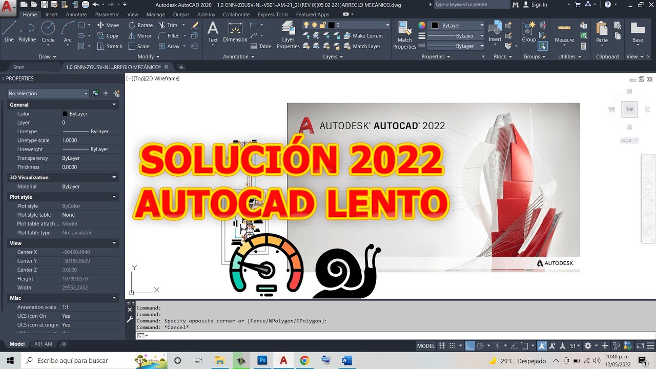This screenshot has height=369, width=656.
Task: Expand the Draw panel
Action: 48,56
